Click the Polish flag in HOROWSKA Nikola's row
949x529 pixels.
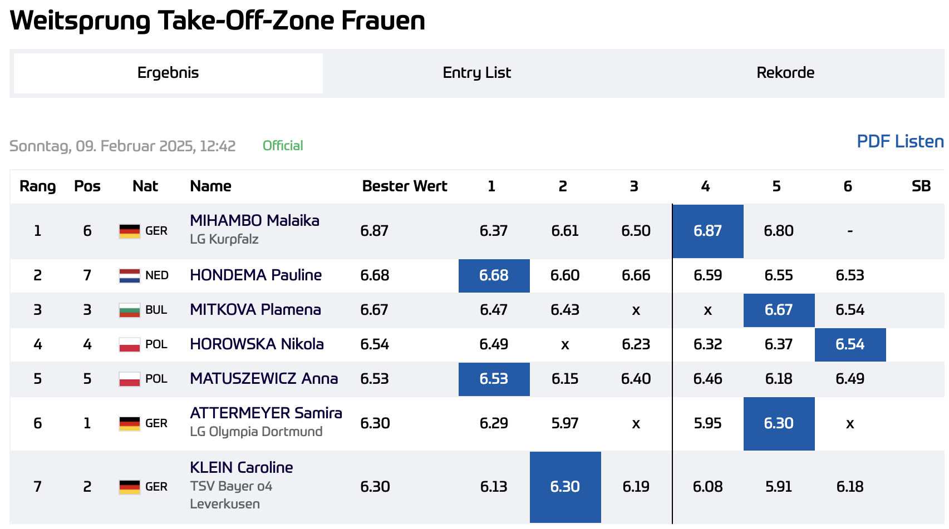point(130,344)
